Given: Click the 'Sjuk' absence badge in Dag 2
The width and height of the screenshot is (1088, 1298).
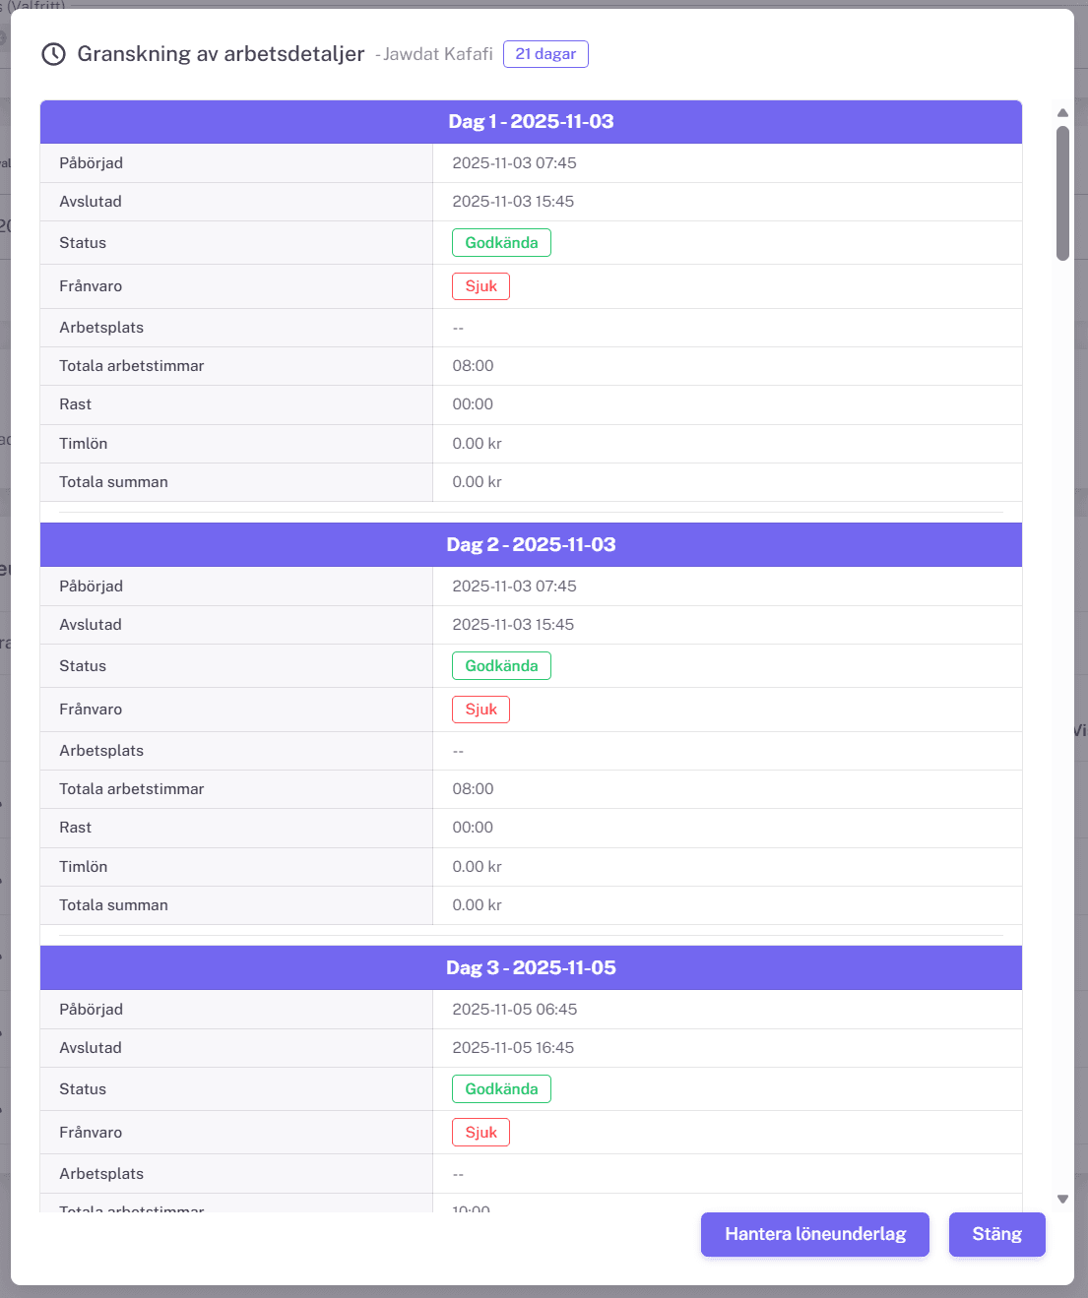Looking at the screenshot, I should coord(480,710).
